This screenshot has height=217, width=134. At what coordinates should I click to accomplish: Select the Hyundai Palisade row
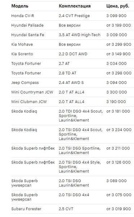pos(72,25)
